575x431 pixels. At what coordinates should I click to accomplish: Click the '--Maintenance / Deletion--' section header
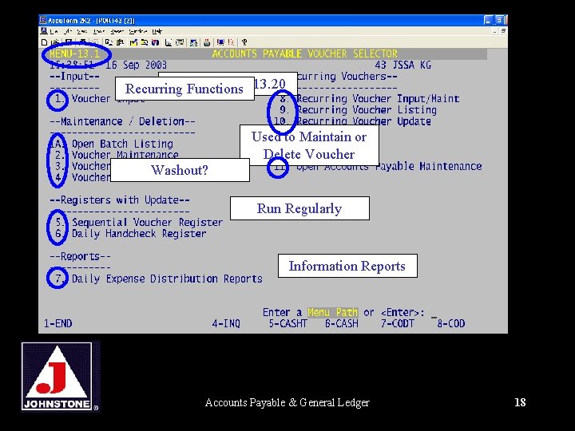click(122, 121)
